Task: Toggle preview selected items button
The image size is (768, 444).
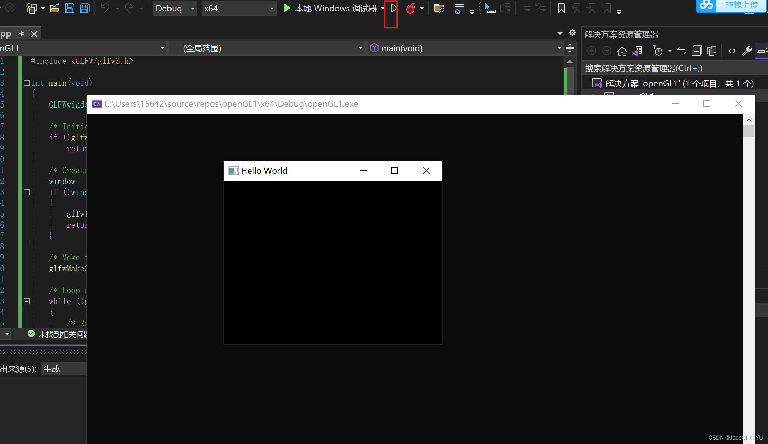Action: point(762,51)
